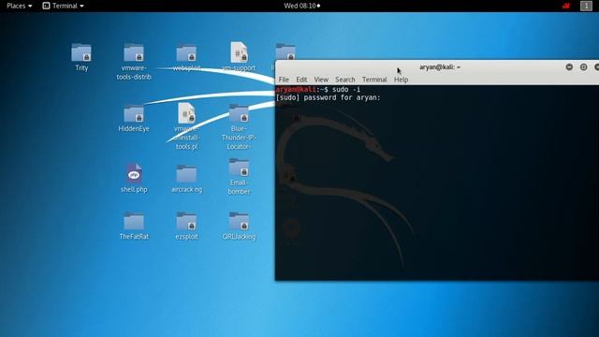The height and width of the screenshot is (337, 599).
Task: Open the Blue-Thunder-IP-Locator folder
Action: coord(239,114)
